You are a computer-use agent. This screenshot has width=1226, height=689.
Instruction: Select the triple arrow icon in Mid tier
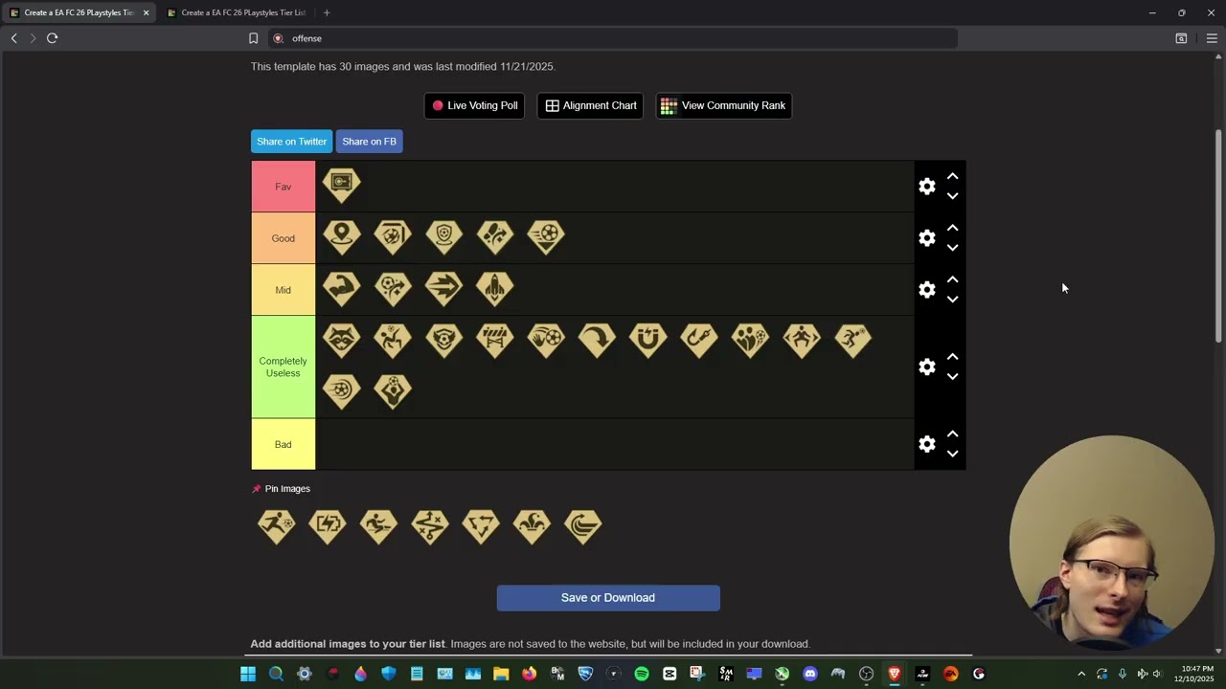coord(443,288)
